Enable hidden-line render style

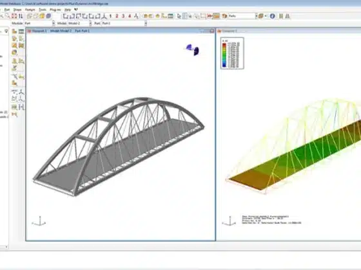(x=35, y=16)
